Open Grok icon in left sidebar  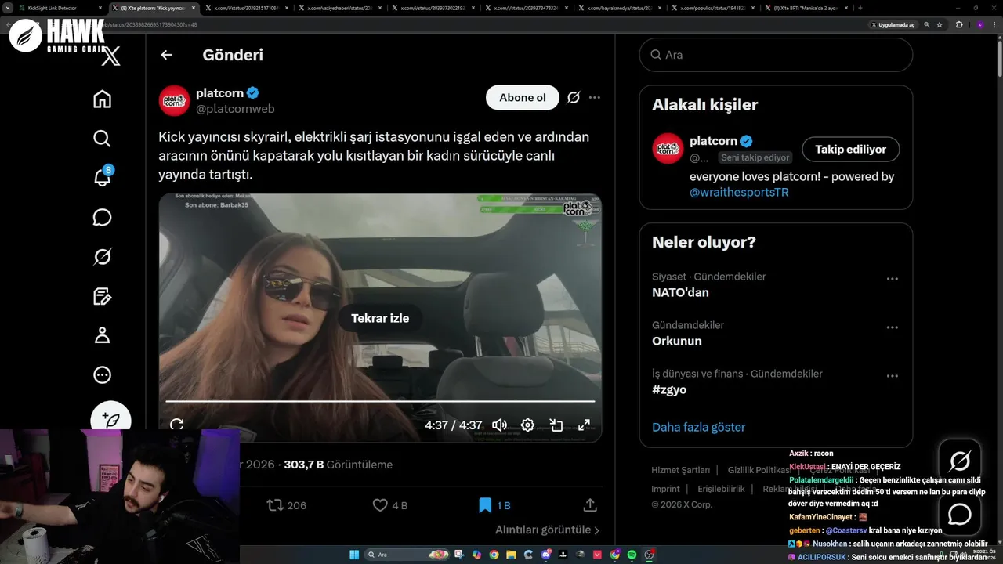coord(102,256)
